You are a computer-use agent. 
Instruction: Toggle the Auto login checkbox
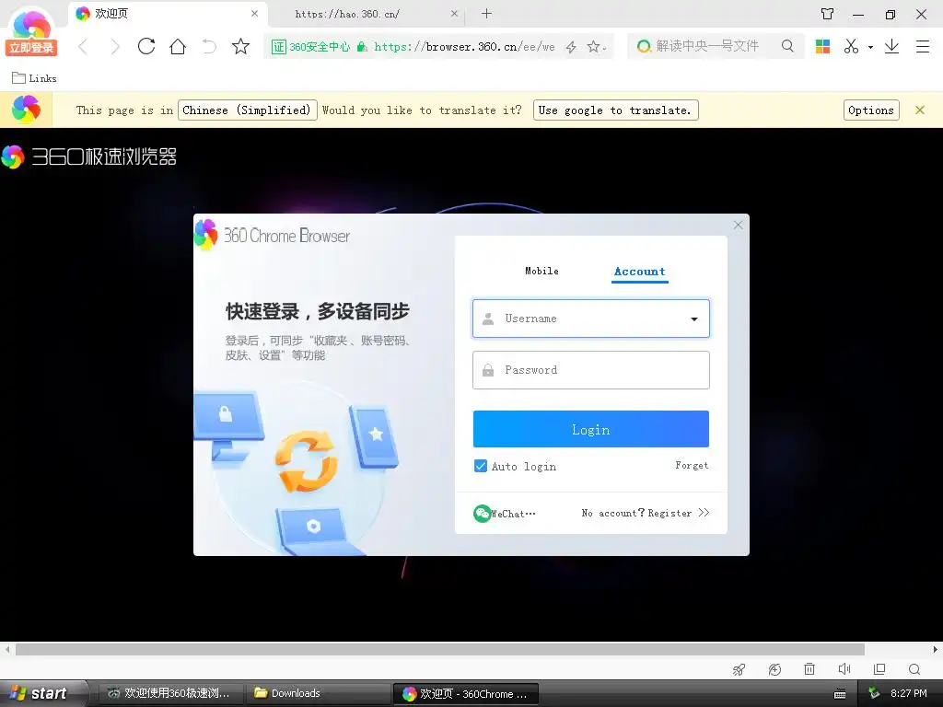pos(481,466)
